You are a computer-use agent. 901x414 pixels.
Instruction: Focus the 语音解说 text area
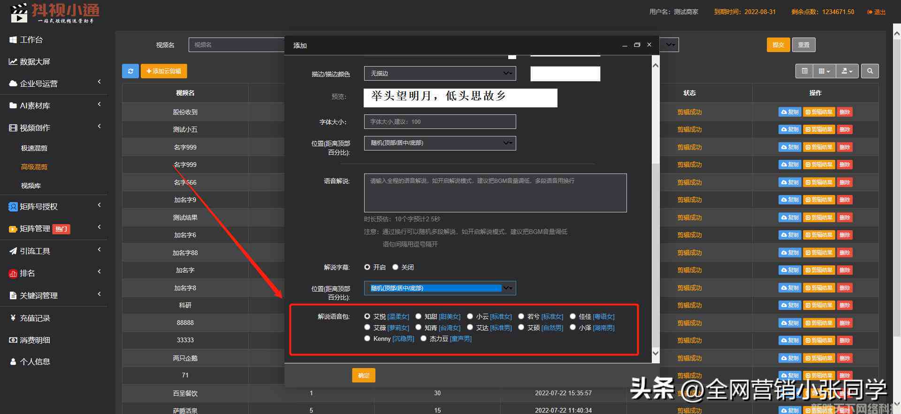[x=495, y=193]
